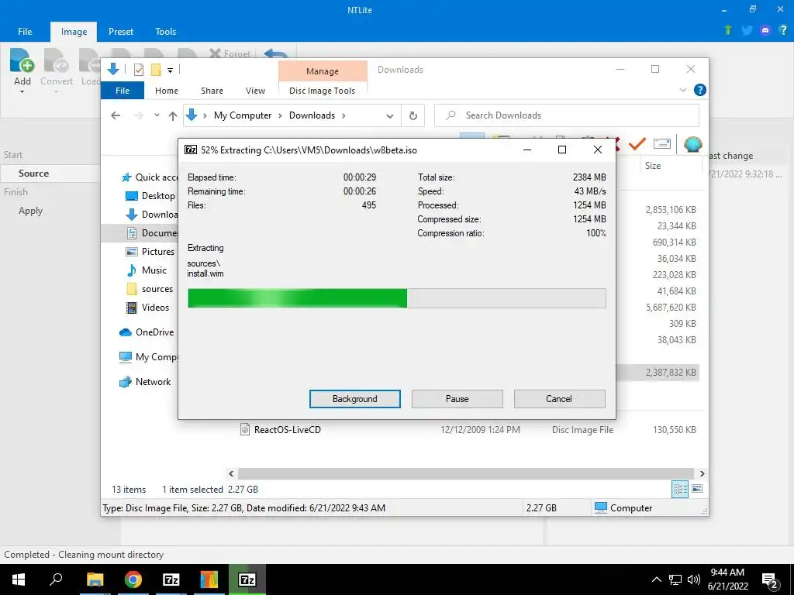Click the Background button in 7-Zip dialog
Screen dimensions: 794x595
click(355, 399)
